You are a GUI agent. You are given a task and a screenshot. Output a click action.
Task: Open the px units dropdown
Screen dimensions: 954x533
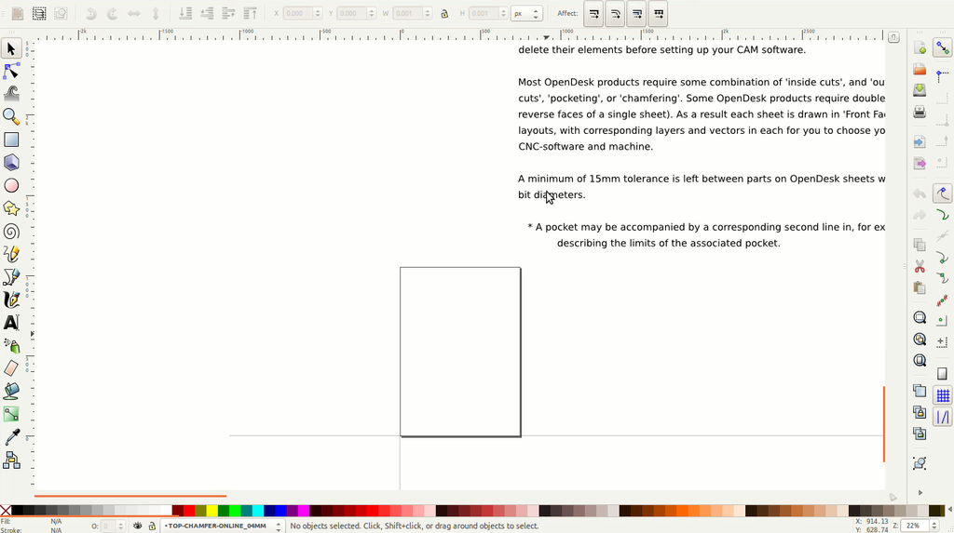pyautogui.click(x=526, y=13)
